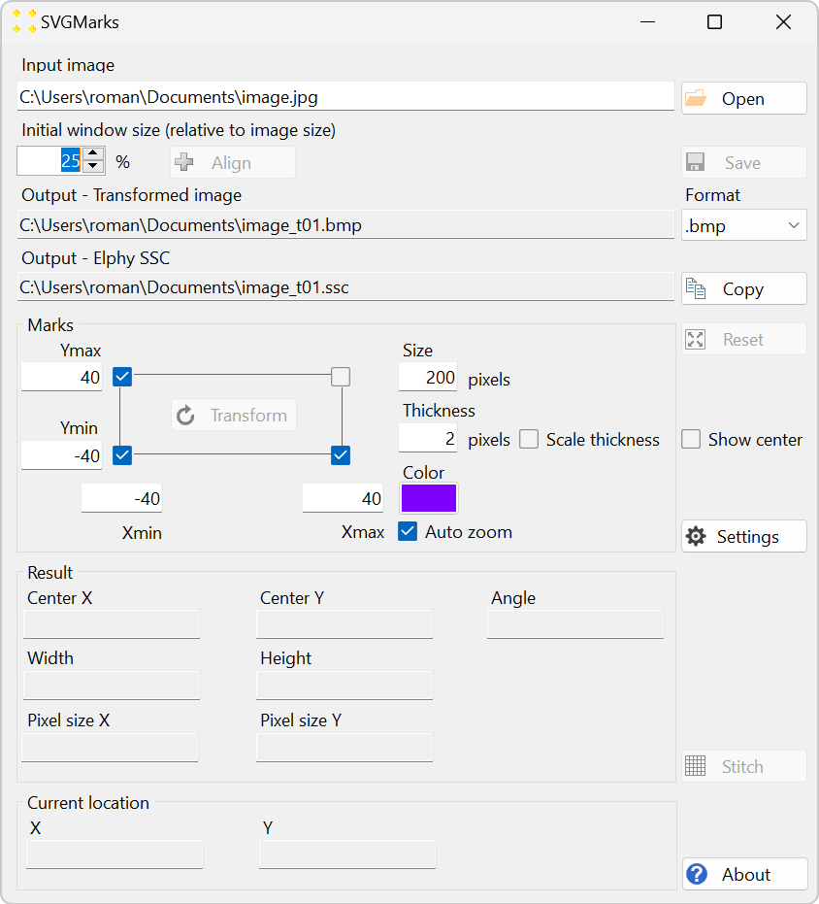Click the Ymax value field
Image resolution: width=819 pixels, height=904 pixels.
click(x=62, y=377)
